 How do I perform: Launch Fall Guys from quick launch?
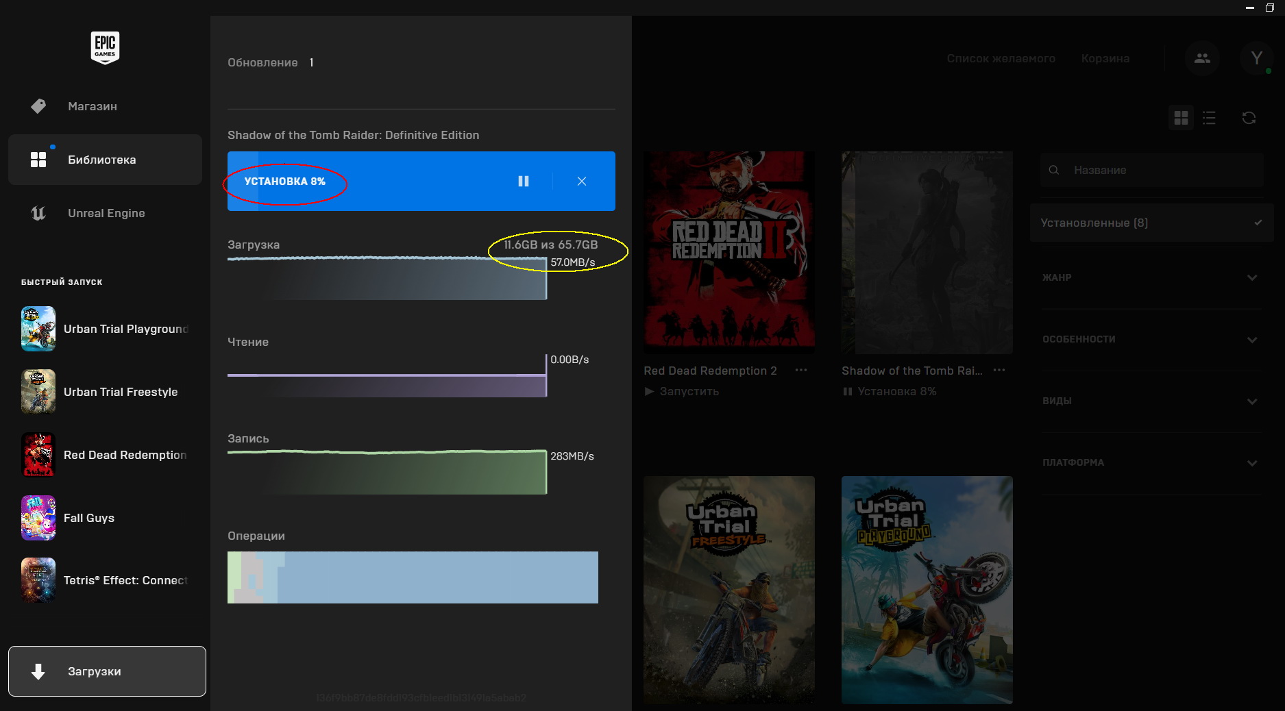click(x=105, y=518)
